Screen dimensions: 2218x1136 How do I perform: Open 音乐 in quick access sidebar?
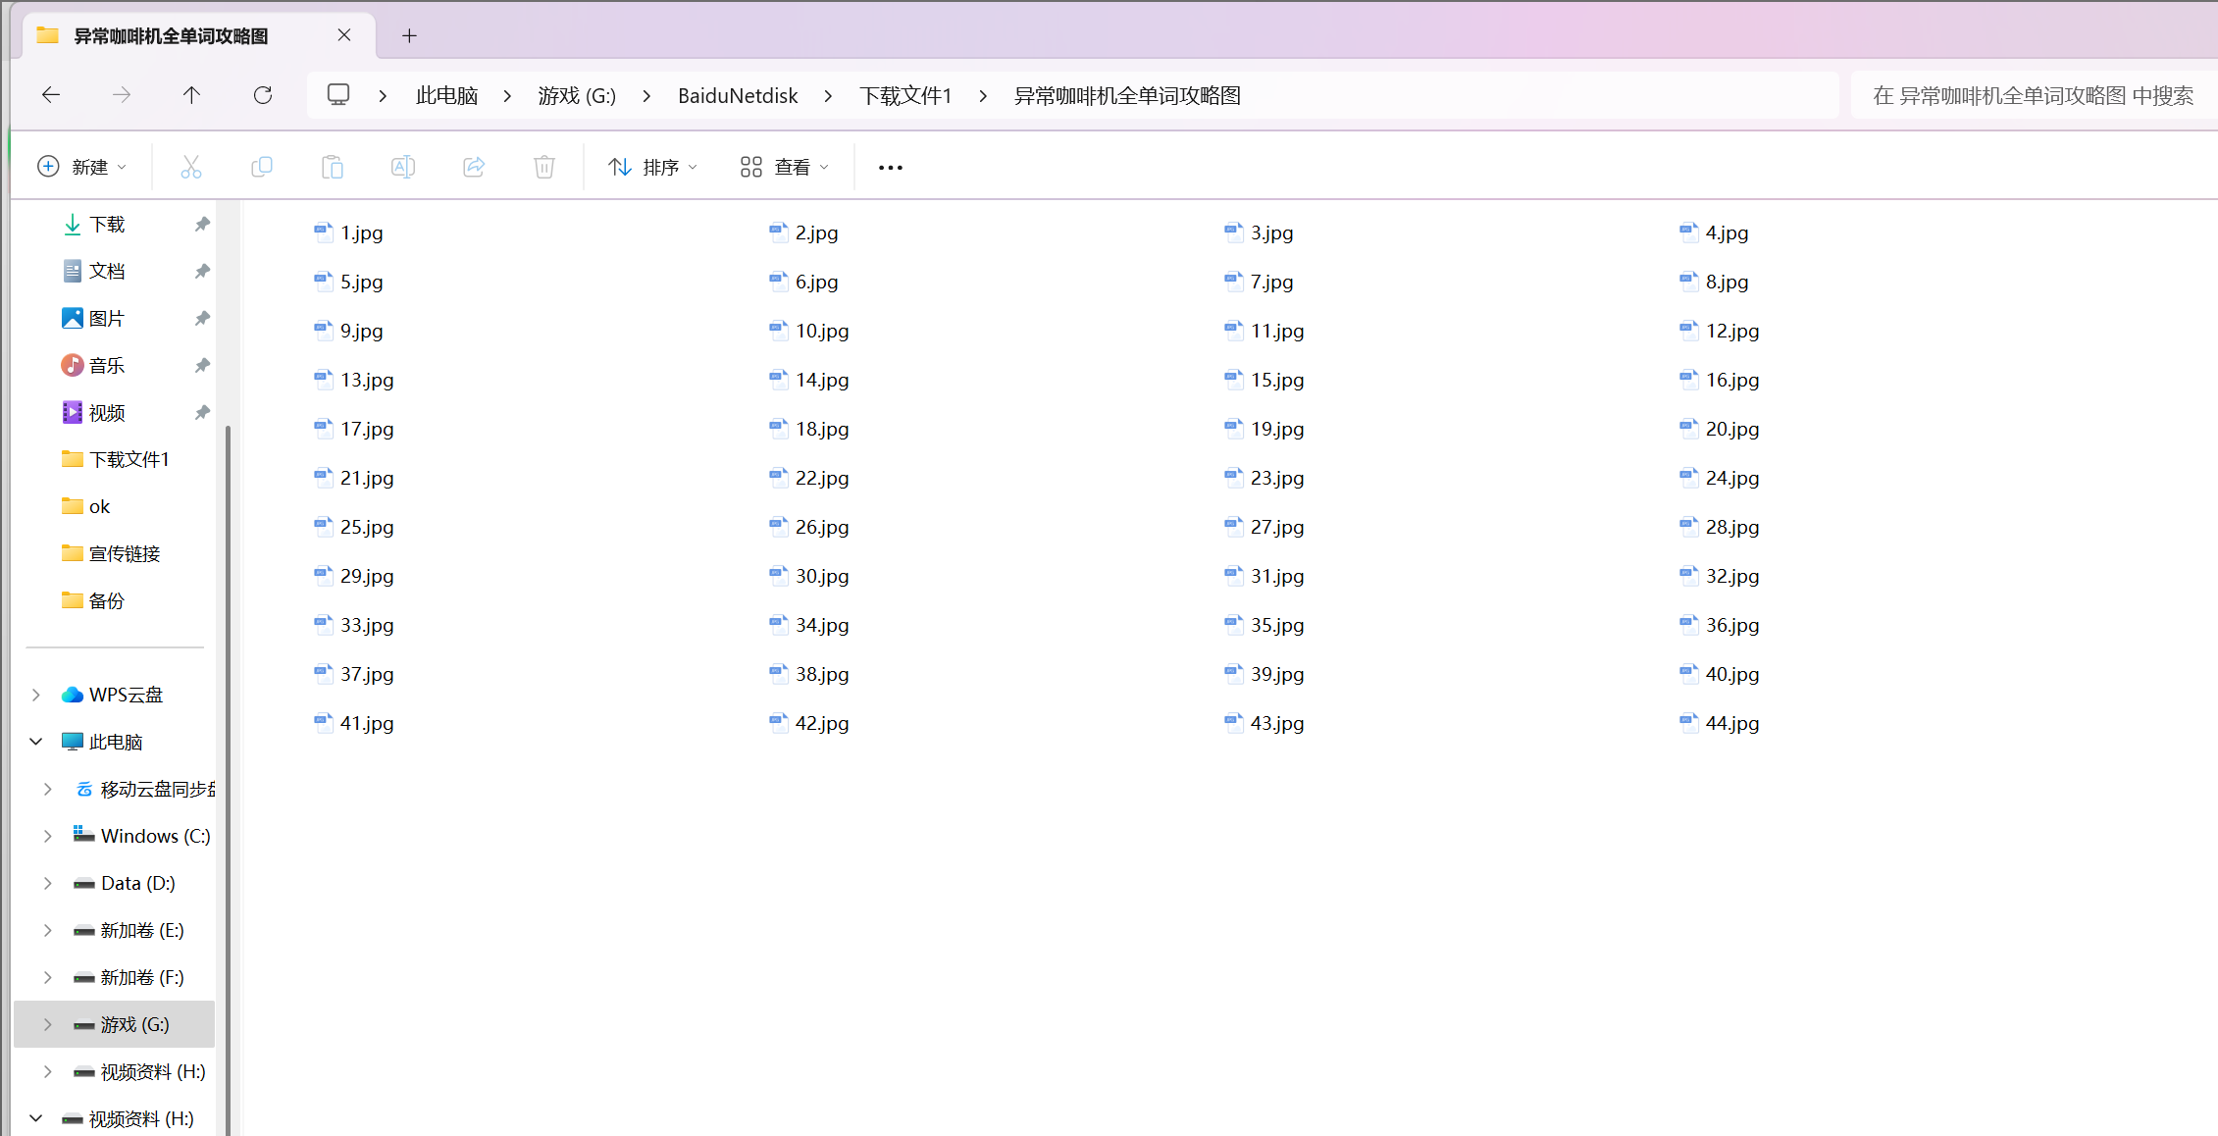108,366
